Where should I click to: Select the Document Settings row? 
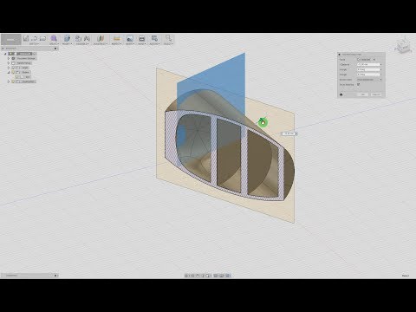[x=23, y=58]
